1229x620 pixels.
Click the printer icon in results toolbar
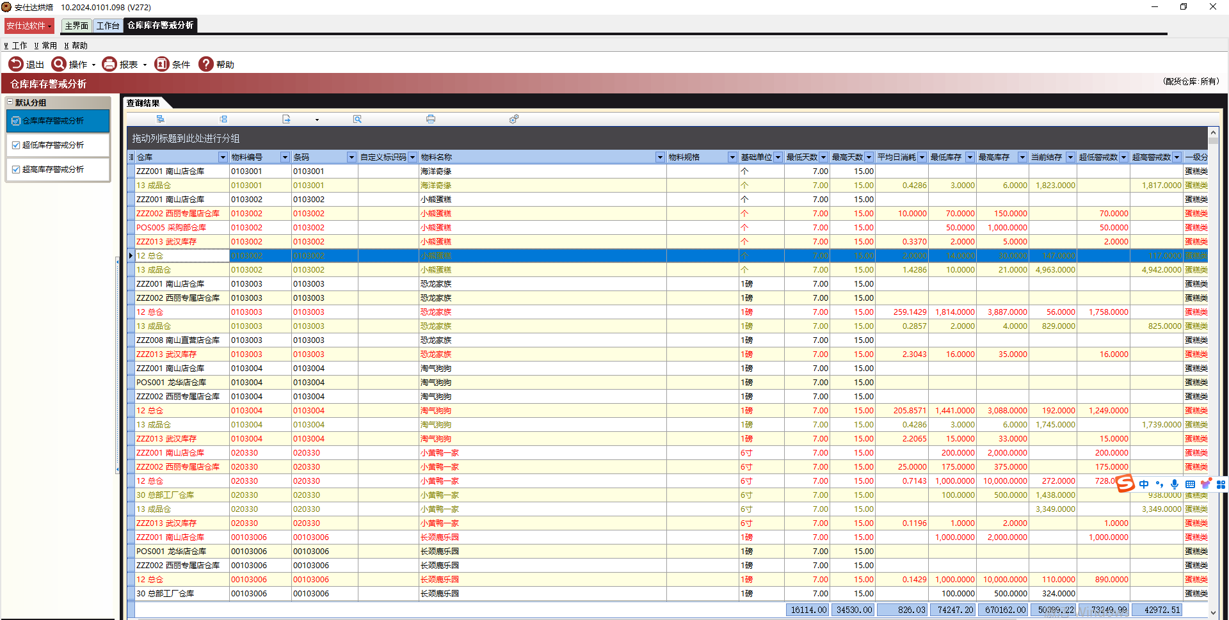(x=431, y=119)
